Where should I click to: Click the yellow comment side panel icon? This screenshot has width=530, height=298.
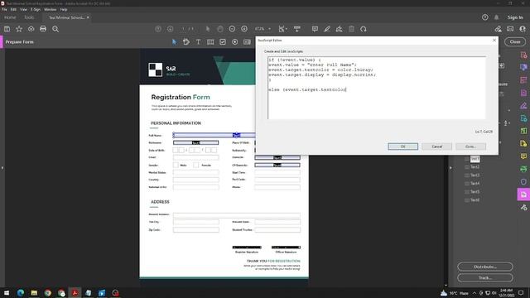click(x=523, y=156)
